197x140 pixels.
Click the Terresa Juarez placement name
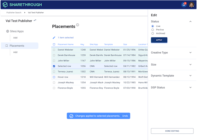[x=65, y=72]
